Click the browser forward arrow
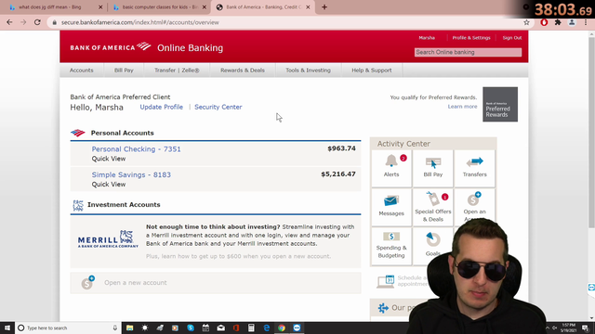The width and height of the screenshot is (595, 334). coord(23,22)
